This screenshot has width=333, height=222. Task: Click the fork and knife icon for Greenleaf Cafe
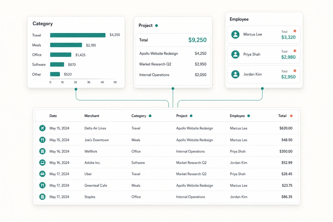42,185
